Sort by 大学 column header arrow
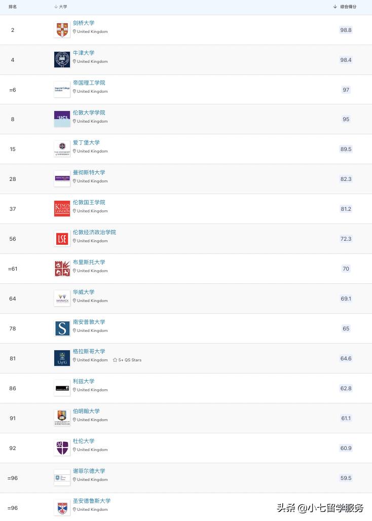The image size is (372, 521). (56, 7)
